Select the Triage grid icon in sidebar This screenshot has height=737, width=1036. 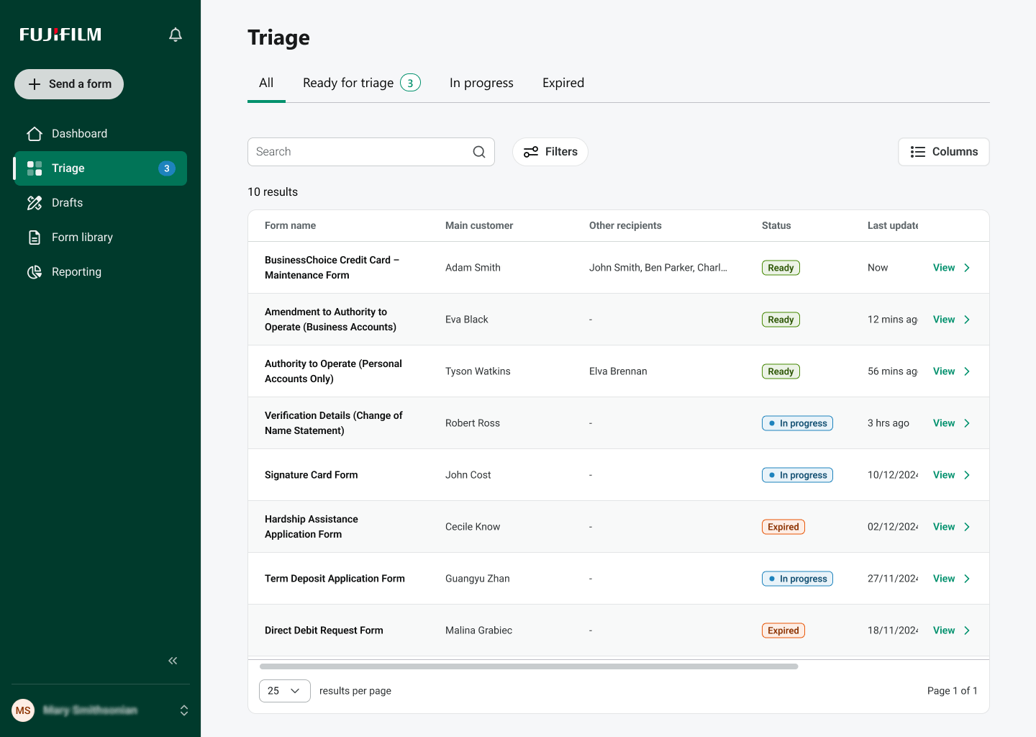point(34,168)
